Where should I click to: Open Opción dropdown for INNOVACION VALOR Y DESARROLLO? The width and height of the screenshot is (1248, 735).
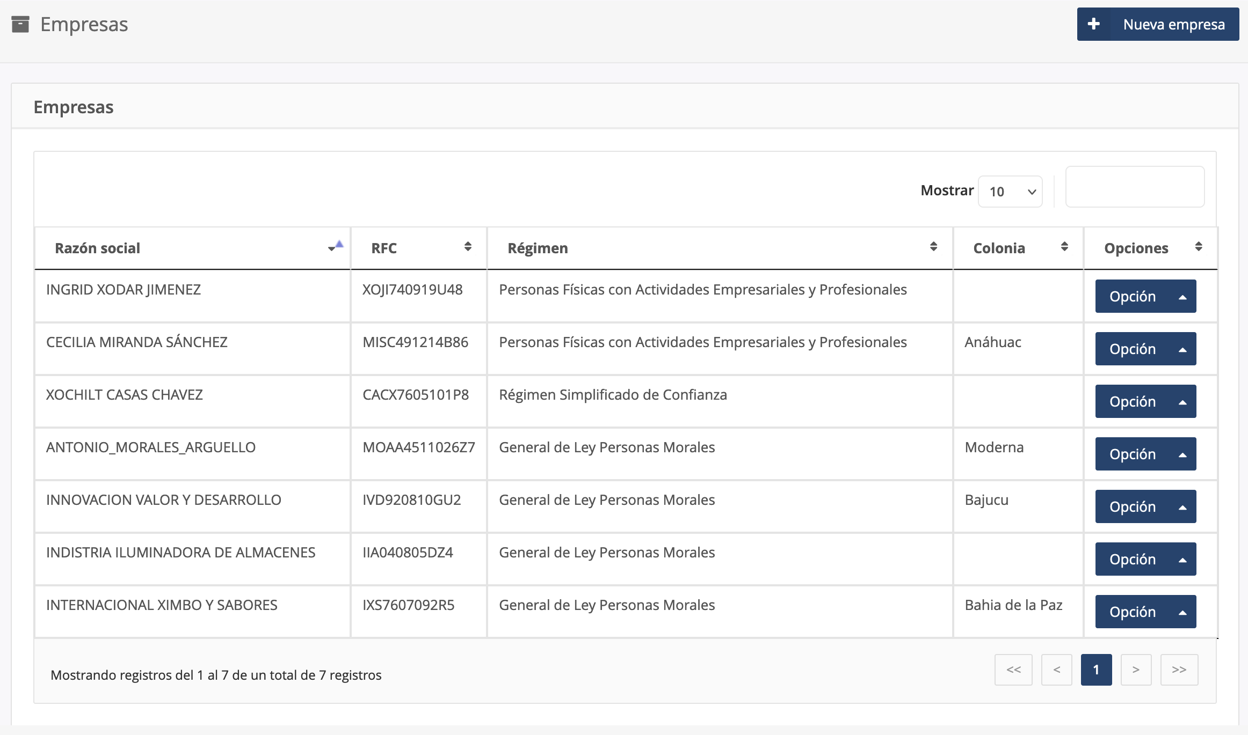pyautogui.click(x=1145, y=506)
